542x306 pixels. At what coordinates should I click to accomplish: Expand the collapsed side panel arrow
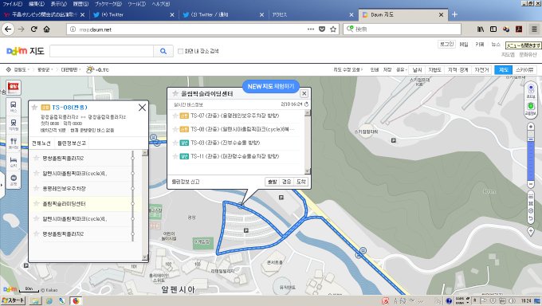[2, 185]
